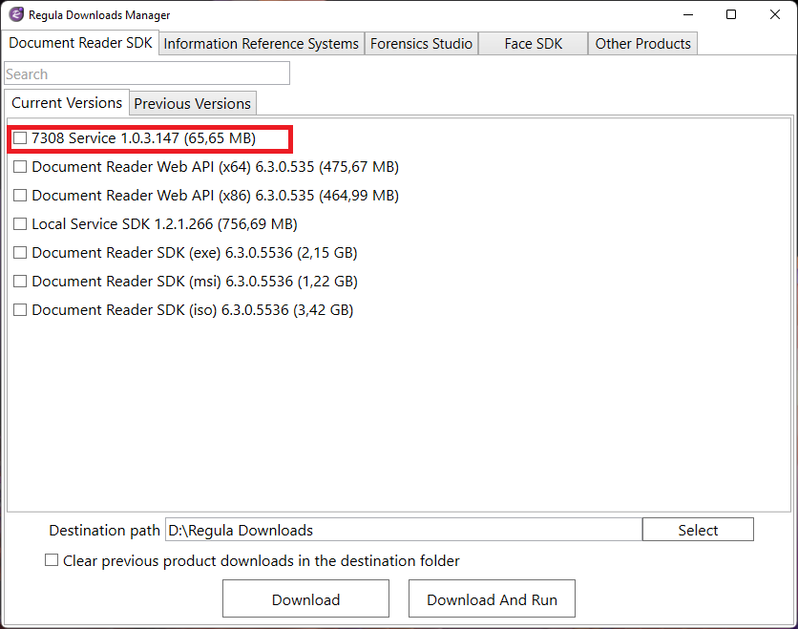Open the Information Reference Systems tab
The width and height of the screenshot is (798, 629).
coord(262,44)
